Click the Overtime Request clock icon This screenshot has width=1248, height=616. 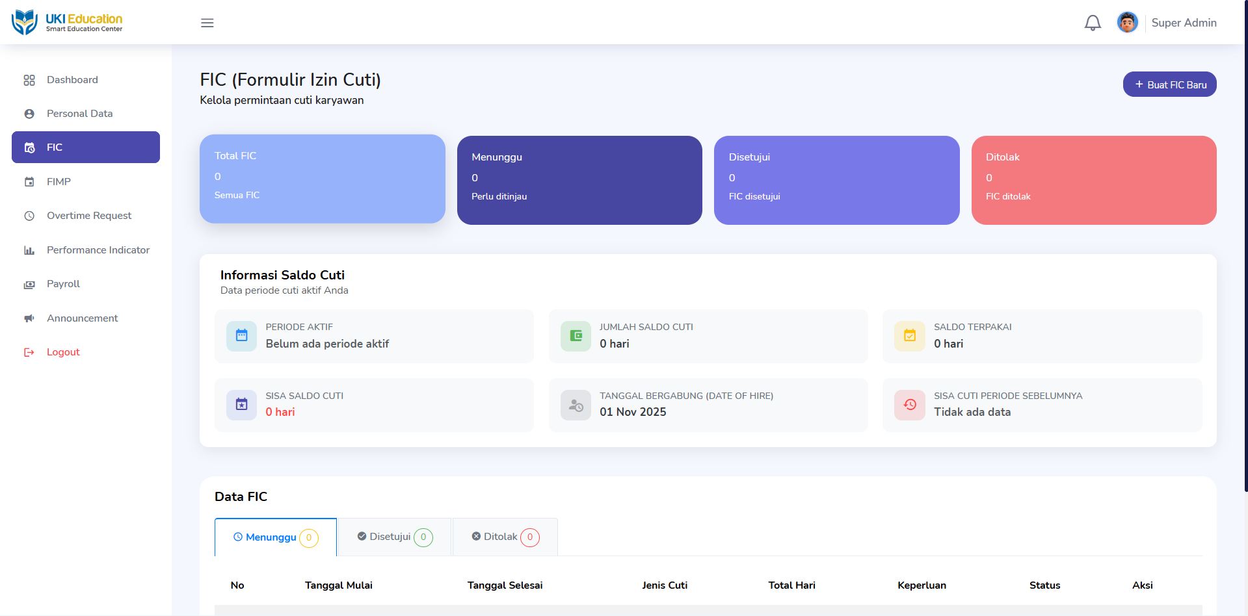[29, 216]
